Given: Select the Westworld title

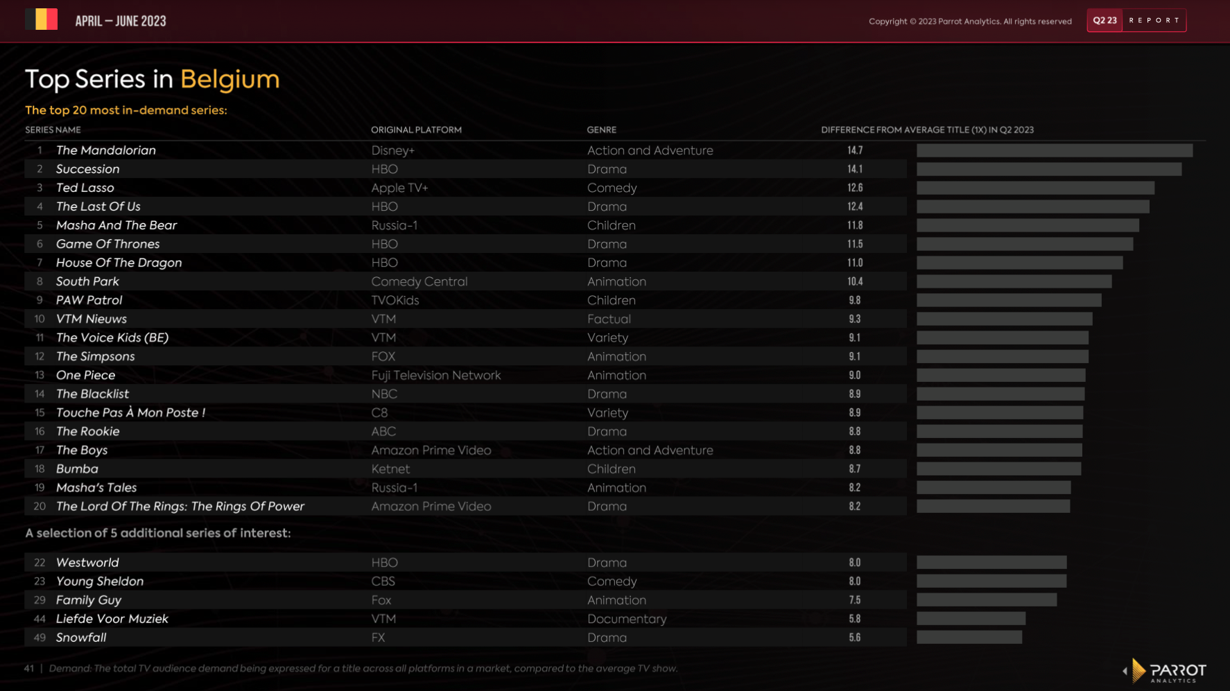Looking at the screenshot, I should click(87, 563).
